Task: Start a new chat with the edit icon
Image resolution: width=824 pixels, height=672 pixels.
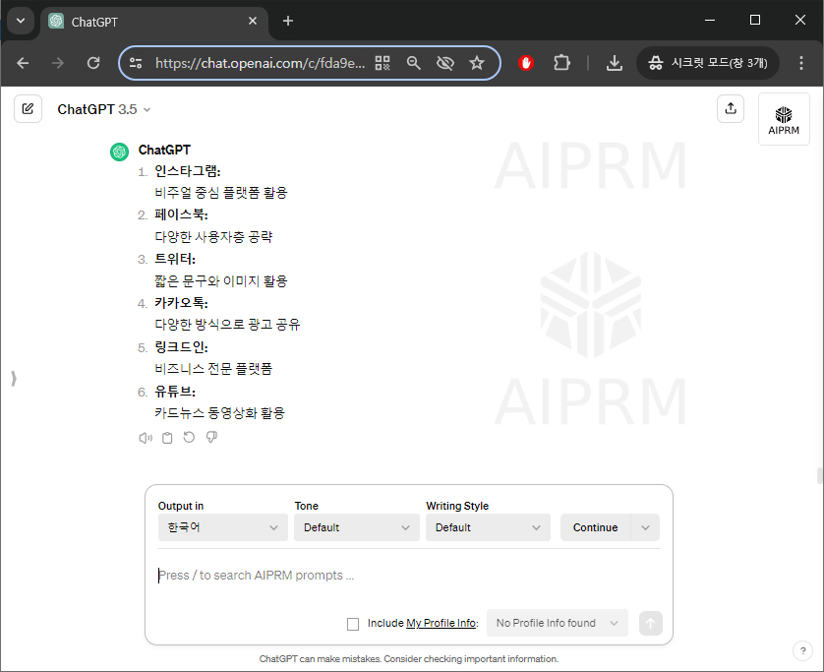Action: (28, 109)
